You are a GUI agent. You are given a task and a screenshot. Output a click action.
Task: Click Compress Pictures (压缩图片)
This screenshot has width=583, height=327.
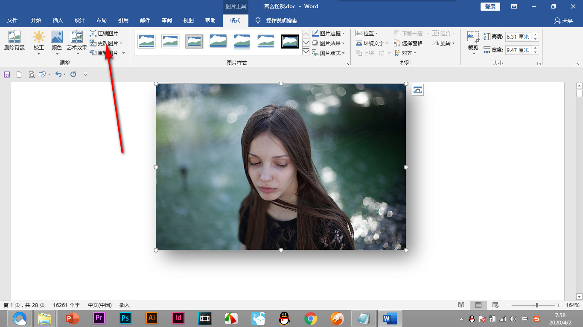click(x=104, y=33)
